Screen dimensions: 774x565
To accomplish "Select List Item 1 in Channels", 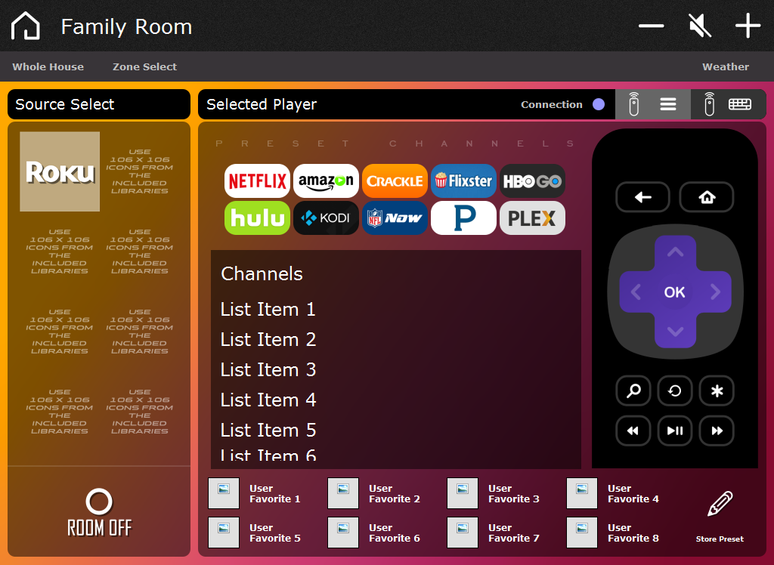I will (x=396, y=310).
